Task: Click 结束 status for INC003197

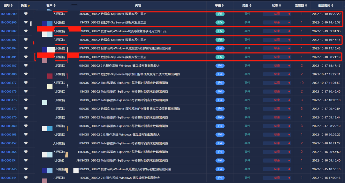Action: pos(277,40)
